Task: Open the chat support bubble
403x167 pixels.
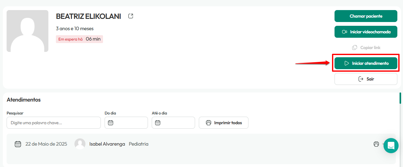Action: (391, 146)
